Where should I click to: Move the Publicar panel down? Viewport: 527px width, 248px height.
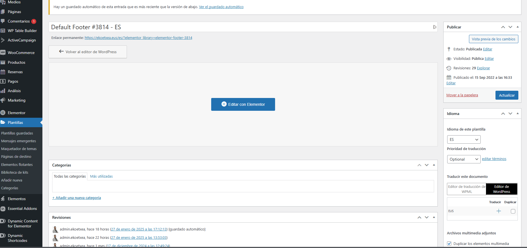coord(510,27)
